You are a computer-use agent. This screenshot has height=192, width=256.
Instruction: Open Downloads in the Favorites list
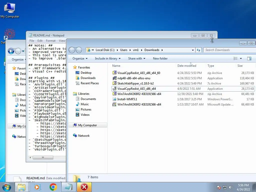88,78
